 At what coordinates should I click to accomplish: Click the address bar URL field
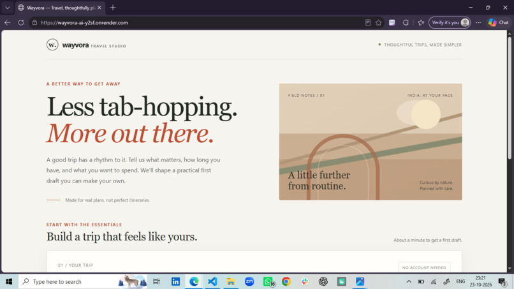(196, 22)
